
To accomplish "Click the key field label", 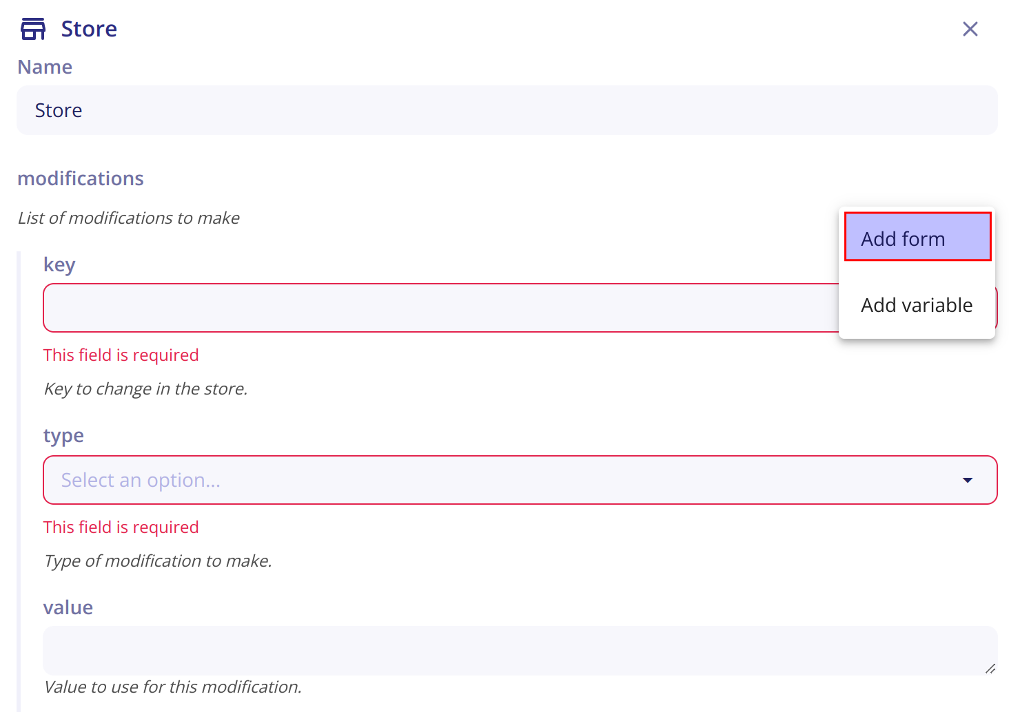I will pos(59,265).
